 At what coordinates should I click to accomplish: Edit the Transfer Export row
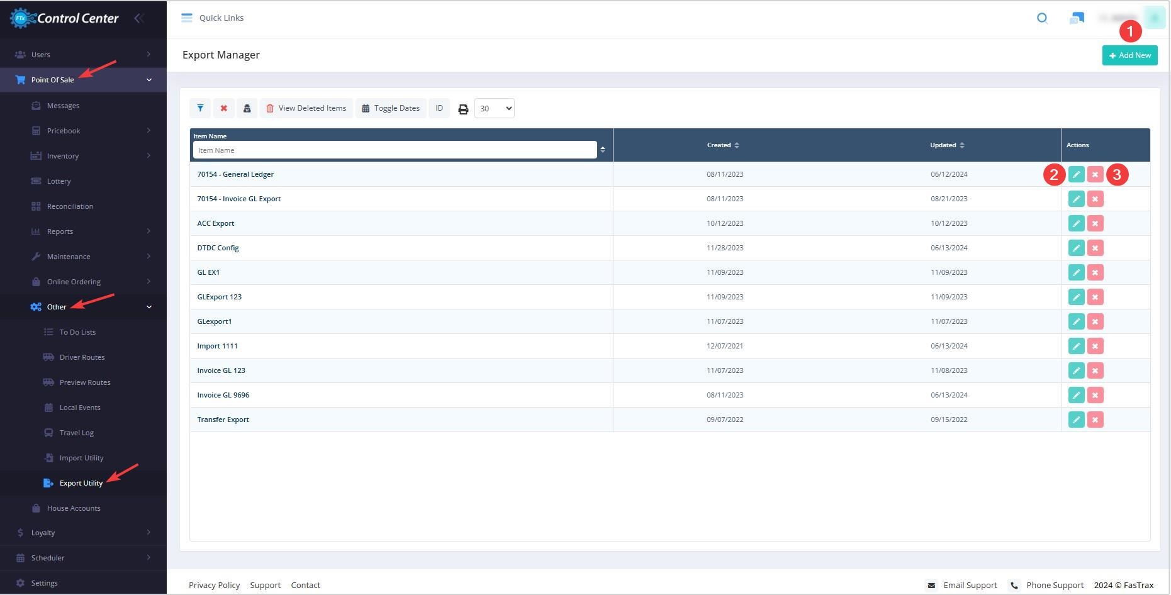pos(1076,420)
